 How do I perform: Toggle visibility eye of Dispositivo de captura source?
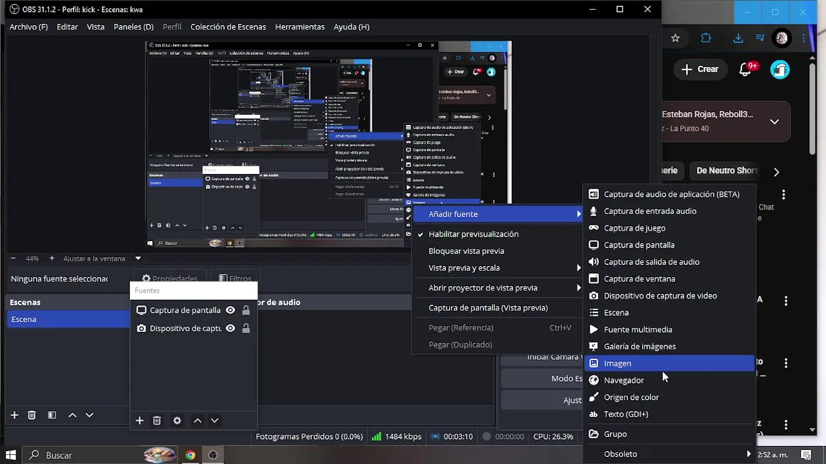click(x=230, y=328)
